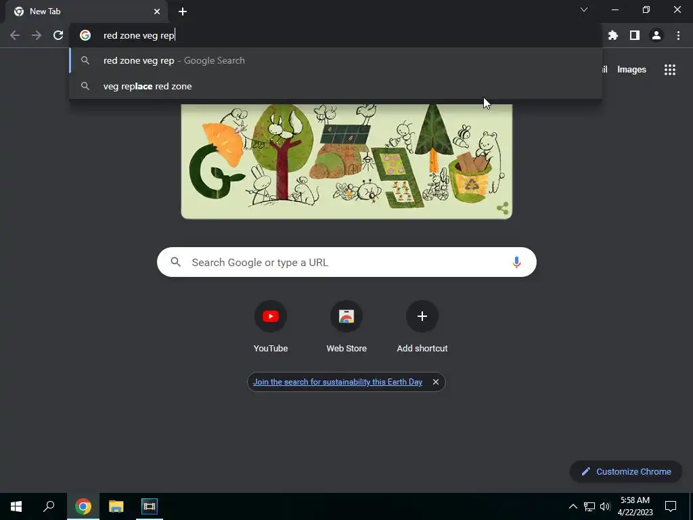Open a new tab with the plus button
This screenshot has width=693, height=520.
tap(183, 12)
